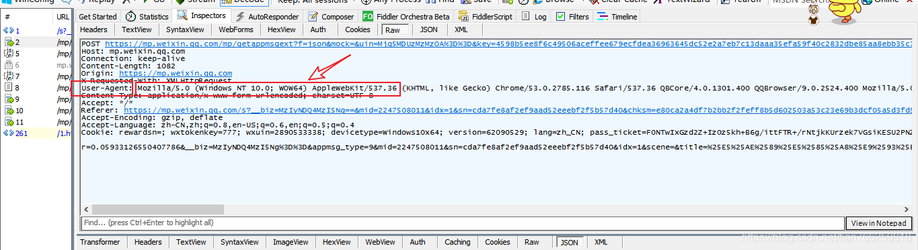Open the response TextView tab
Viewport: 918px width, 250px height.
pyautogui.click(x=191, y=242)
